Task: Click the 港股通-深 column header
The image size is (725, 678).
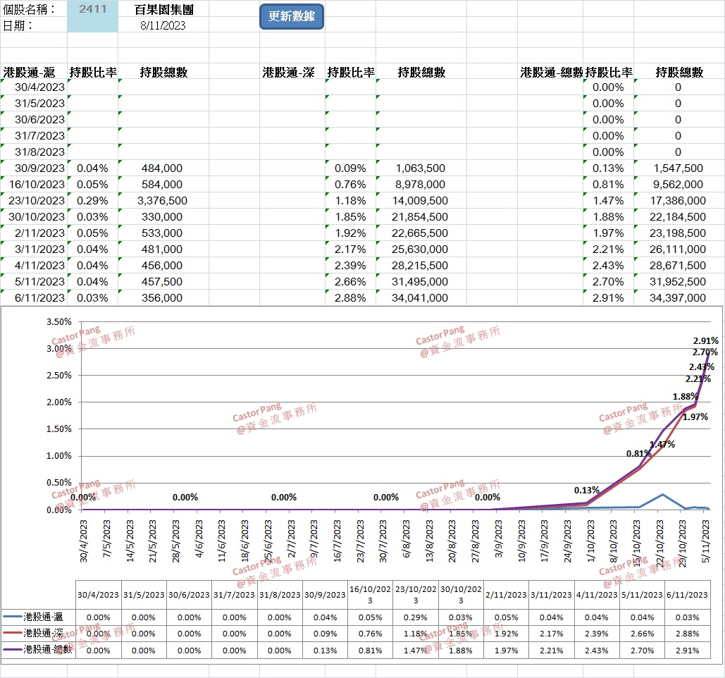Action: pos(289,72)
